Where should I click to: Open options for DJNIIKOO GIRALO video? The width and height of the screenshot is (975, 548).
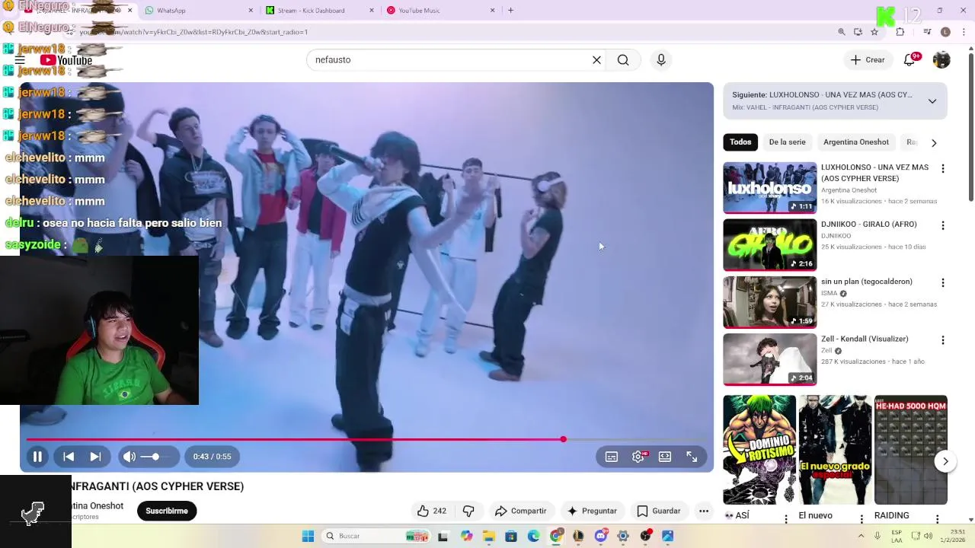tap(943, 226)
